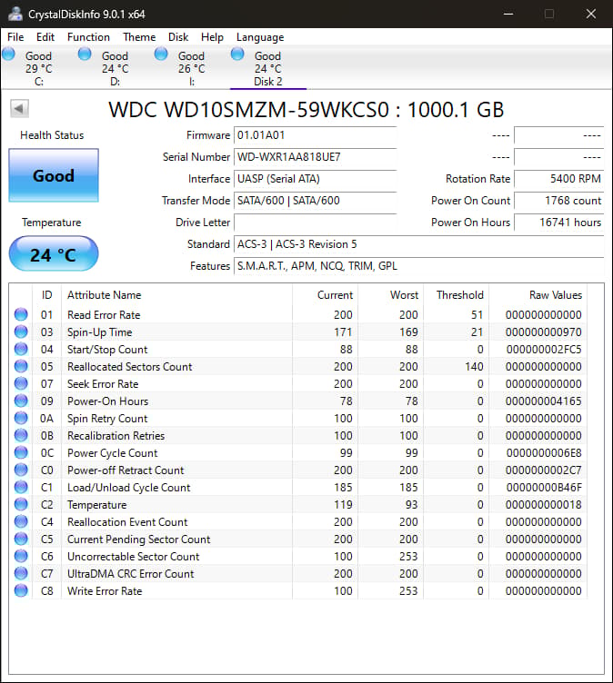Click the status orb beside Temperature attribute

[21, 505]
